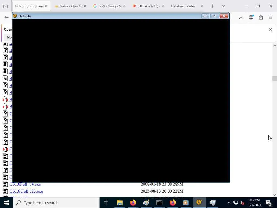277x208 pixels.
Task: Click the Half-Life title bar lambda icon
Action: 15,16
